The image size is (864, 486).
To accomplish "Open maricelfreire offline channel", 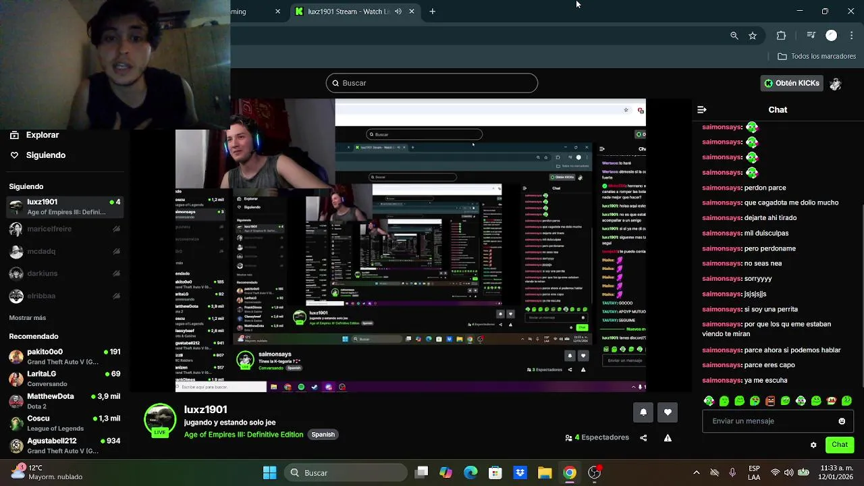I will 65,229.
